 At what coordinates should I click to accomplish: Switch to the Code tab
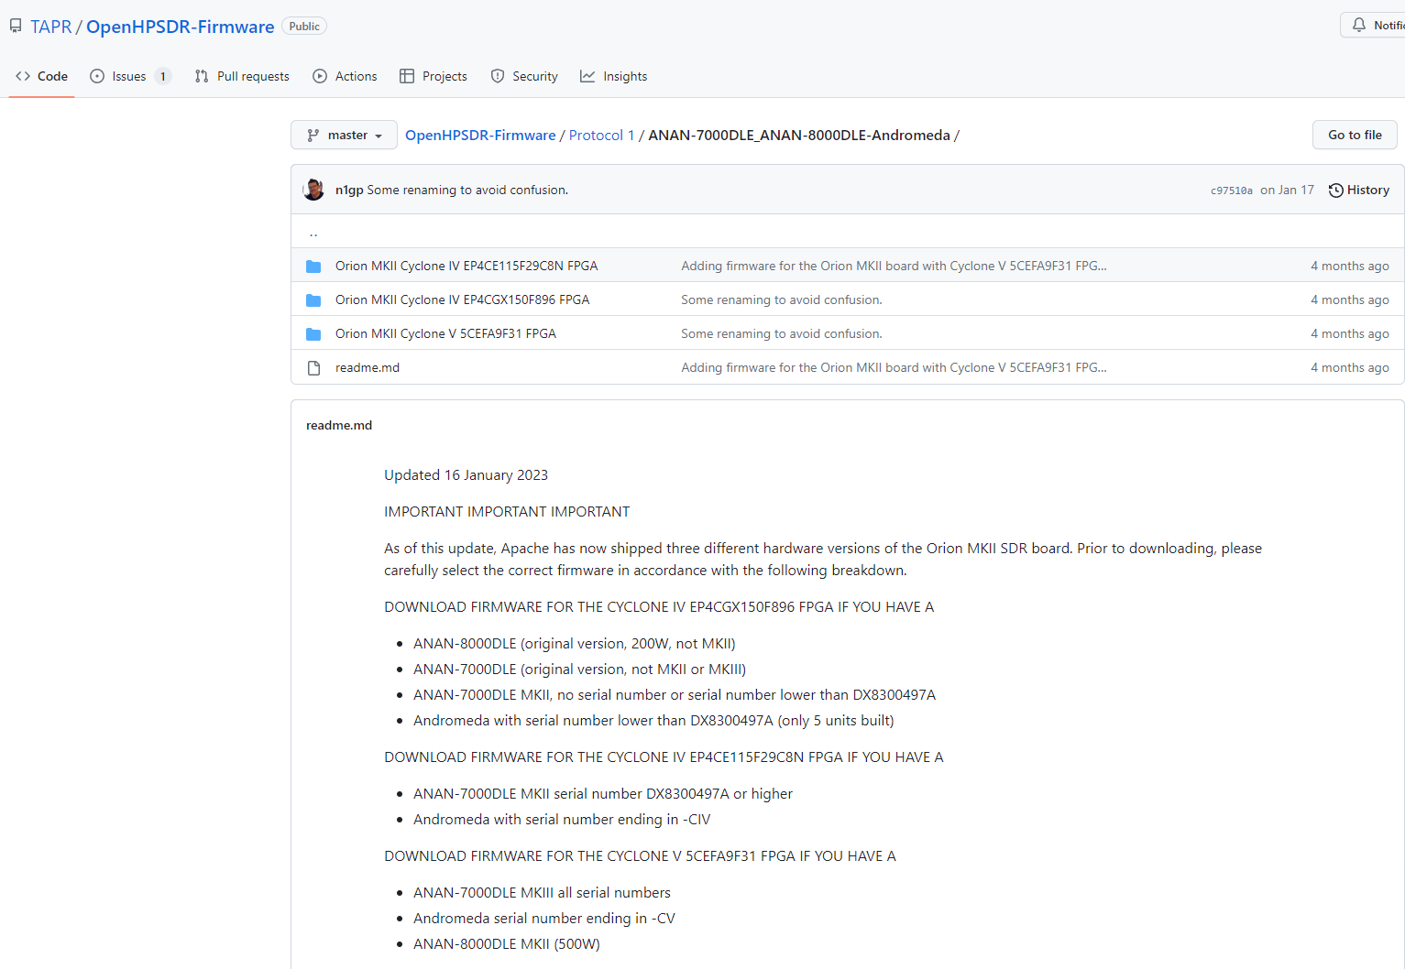(41, 76)
